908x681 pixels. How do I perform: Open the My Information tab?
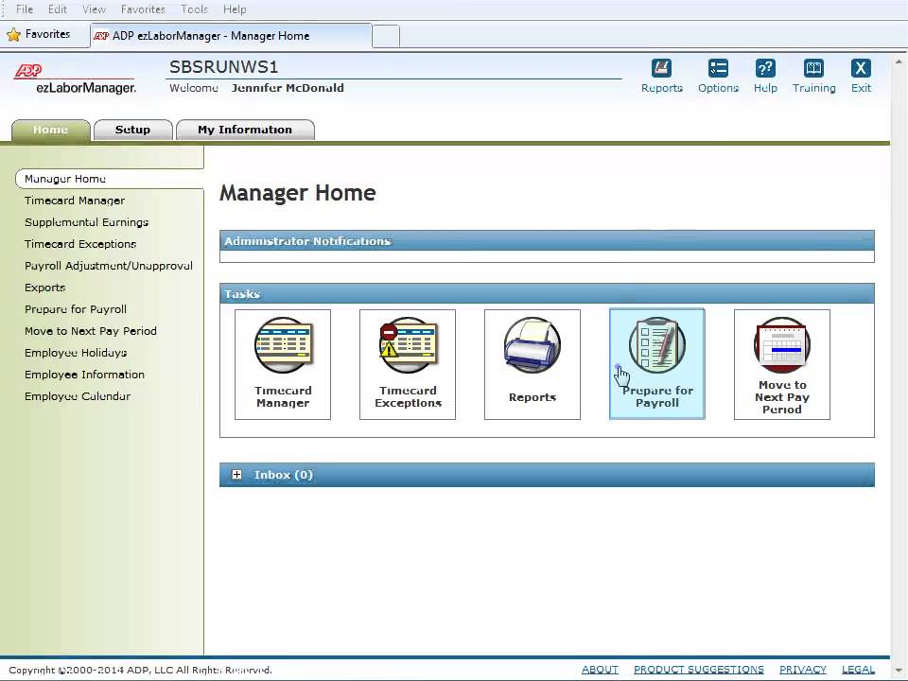point(244,130)
